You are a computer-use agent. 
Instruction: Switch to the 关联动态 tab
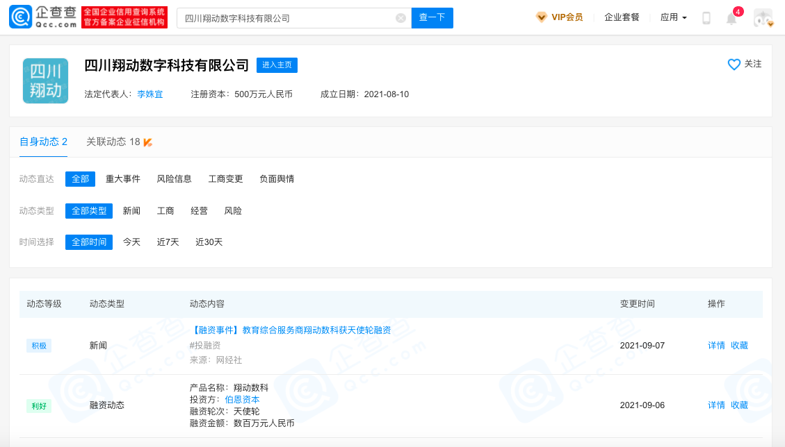pos(113,142)
